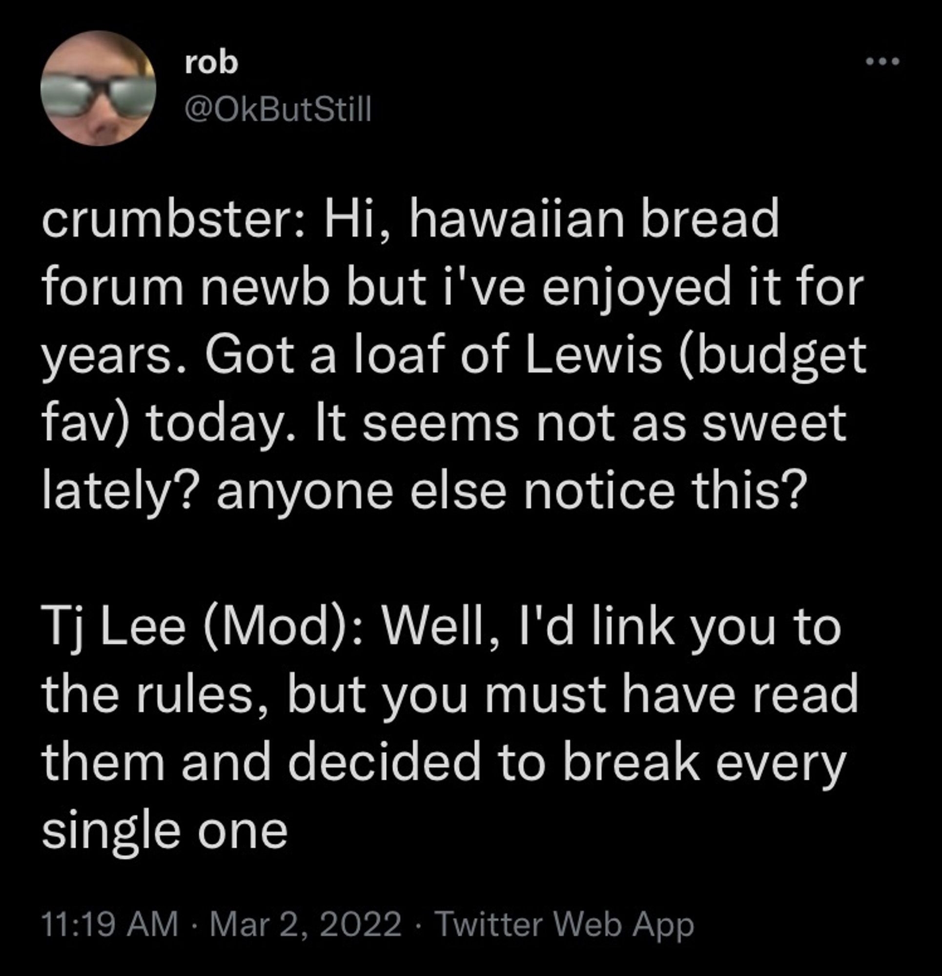Screen dimensions: 942x976
Task: Click rob's profile avatar picture
Action: click(x=98, y=89)
